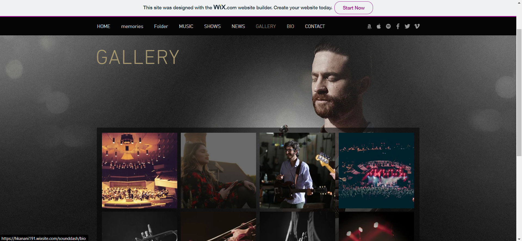Image resolution: width=522 pixels, height=241 pixels.
Task: Open the SHOWS page
Action: click(x=212, y=26)
